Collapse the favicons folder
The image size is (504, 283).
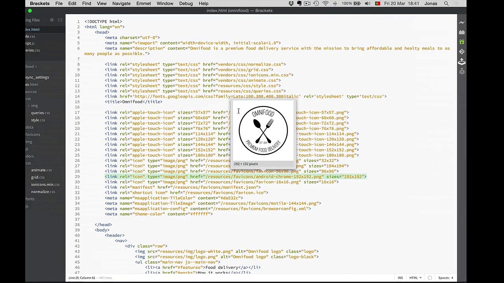pos(33,134)
